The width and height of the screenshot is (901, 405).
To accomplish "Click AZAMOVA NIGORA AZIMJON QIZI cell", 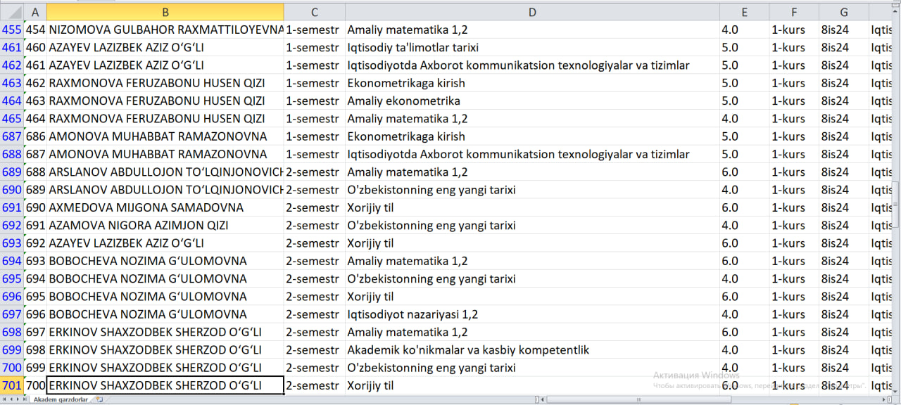I will click(165, 226).
